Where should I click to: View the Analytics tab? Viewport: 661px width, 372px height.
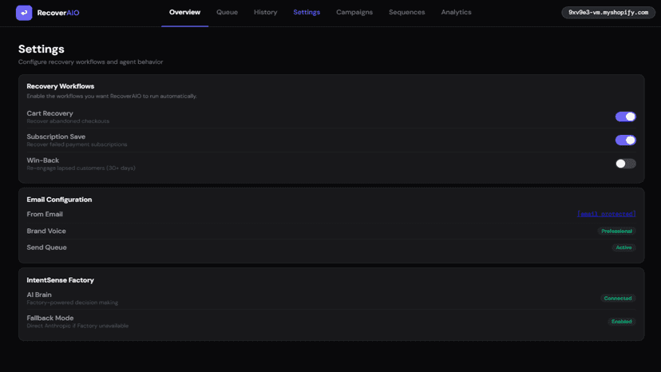(456, 12)
